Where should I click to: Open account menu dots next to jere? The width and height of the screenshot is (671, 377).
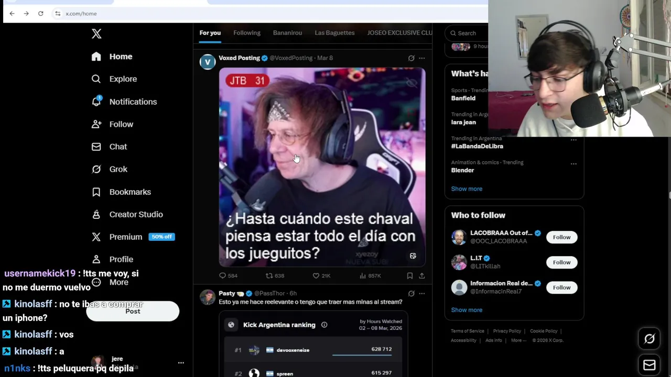tap(181, 362)
